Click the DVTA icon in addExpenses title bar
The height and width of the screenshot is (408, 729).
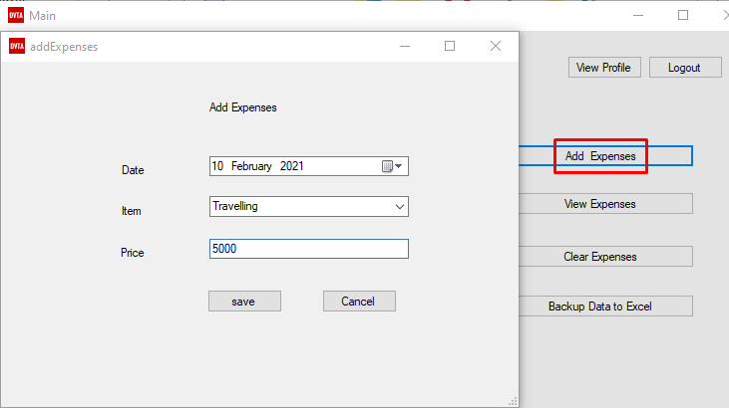point(17,46)
